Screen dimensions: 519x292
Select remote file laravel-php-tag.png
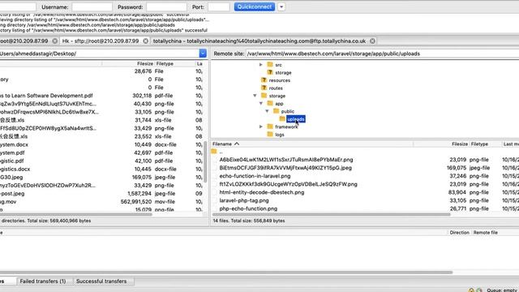coord(244,200)
